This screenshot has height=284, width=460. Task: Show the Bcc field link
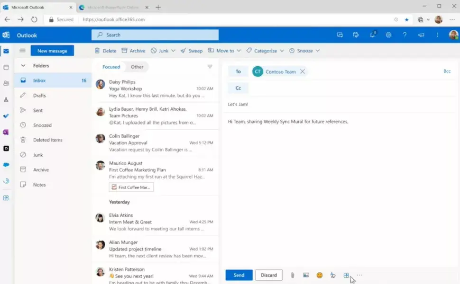coord(447,71)
